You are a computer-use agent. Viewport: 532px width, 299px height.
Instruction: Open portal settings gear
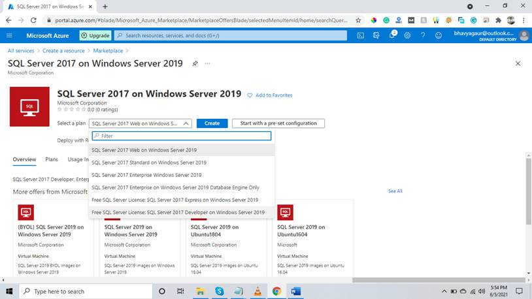(x=407, y=35)
